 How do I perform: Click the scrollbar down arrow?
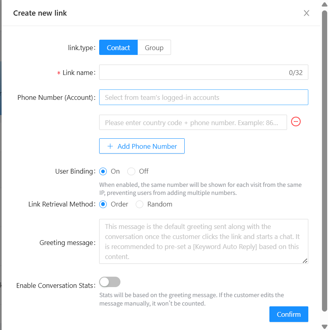point(324,326)
